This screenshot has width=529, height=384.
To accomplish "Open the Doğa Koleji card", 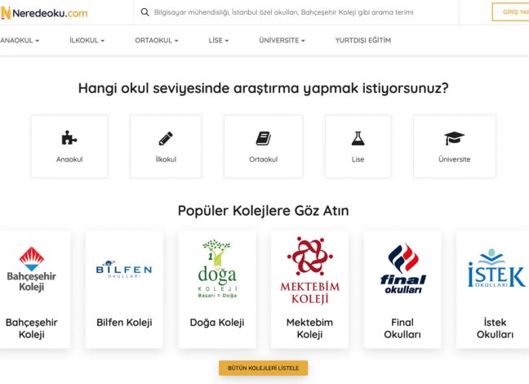I will 217,289.
